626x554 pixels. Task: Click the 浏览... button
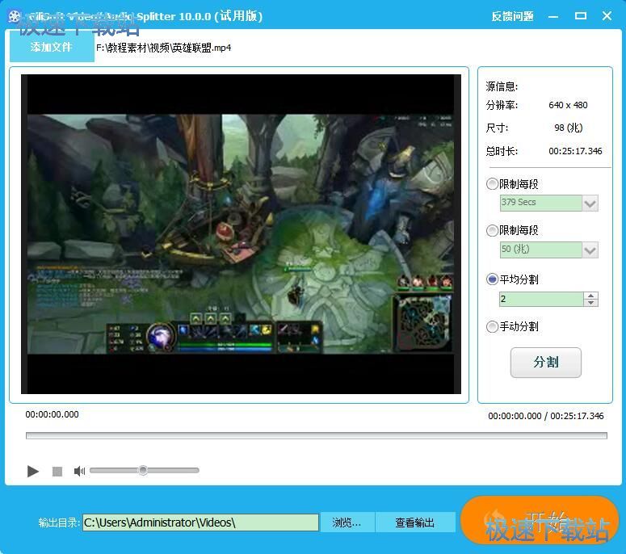point(347,523)
